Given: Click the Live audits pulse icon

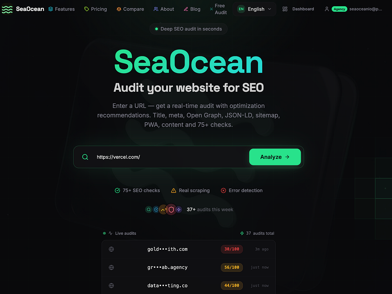Looking at the screenshot, I should coord(111,233).
